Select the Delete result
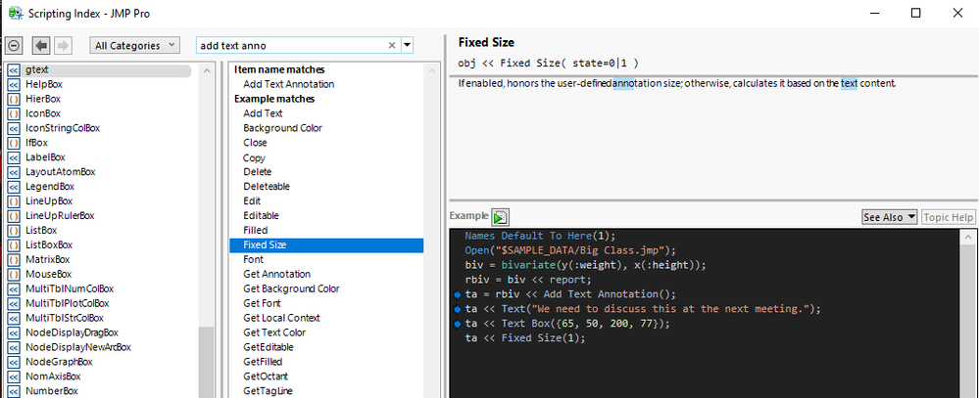Screen dimensions: 979x398 click(x=257, y=172)
